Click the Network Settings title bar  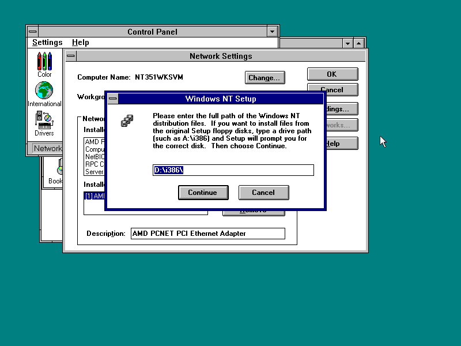(221, 56)
